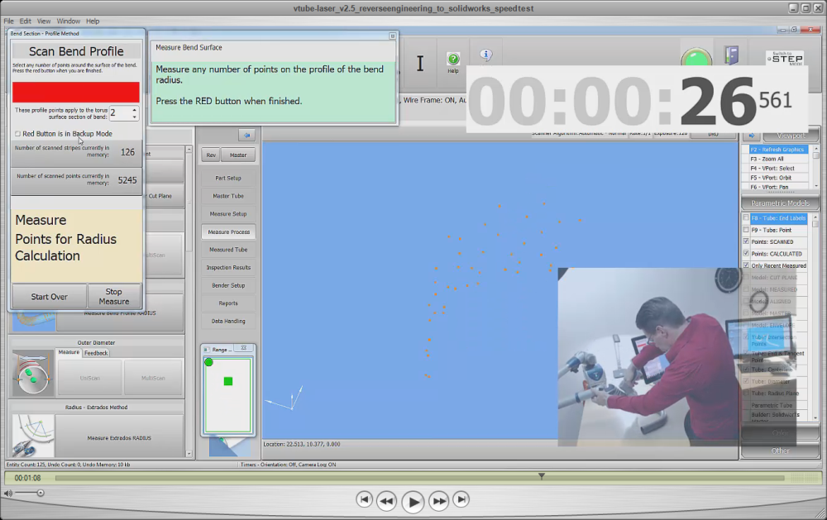Click bend number input field
This screenshot has width=827, height=520.
pyautogui.click(x=120, y=113)
